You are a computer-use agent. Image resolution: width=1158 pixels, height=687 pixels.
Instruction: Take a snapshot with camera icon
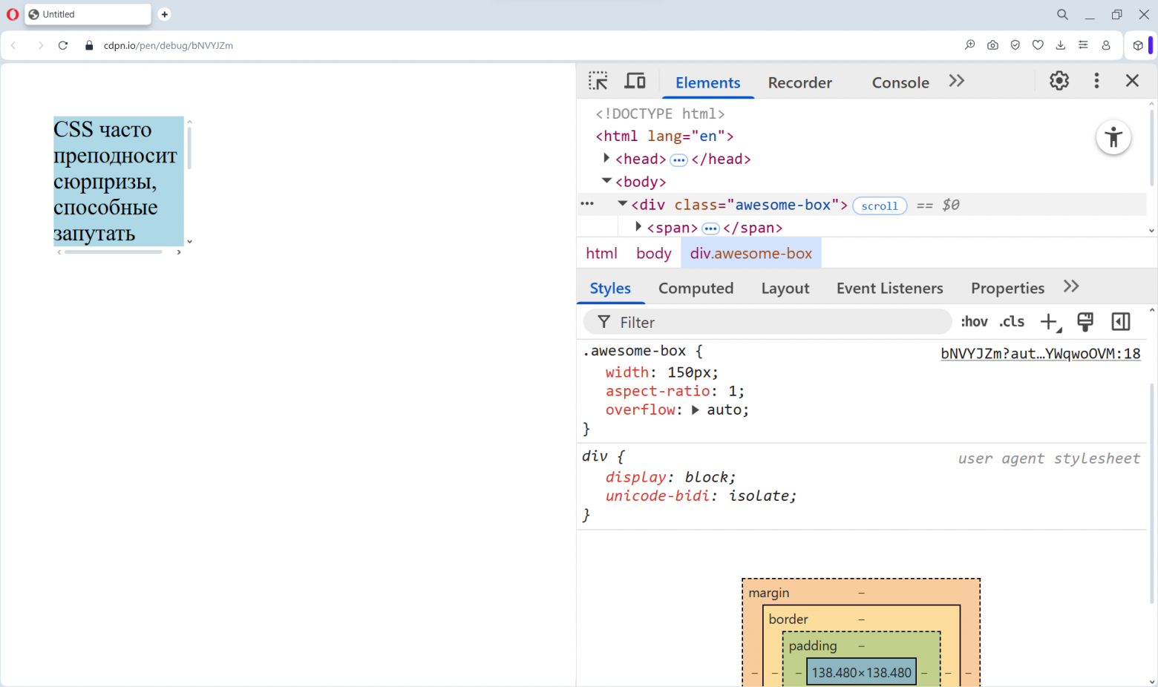click(992, 45)
